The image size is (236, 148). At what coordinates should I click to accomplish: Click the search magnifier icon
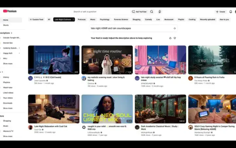click(x=151, y=12)
